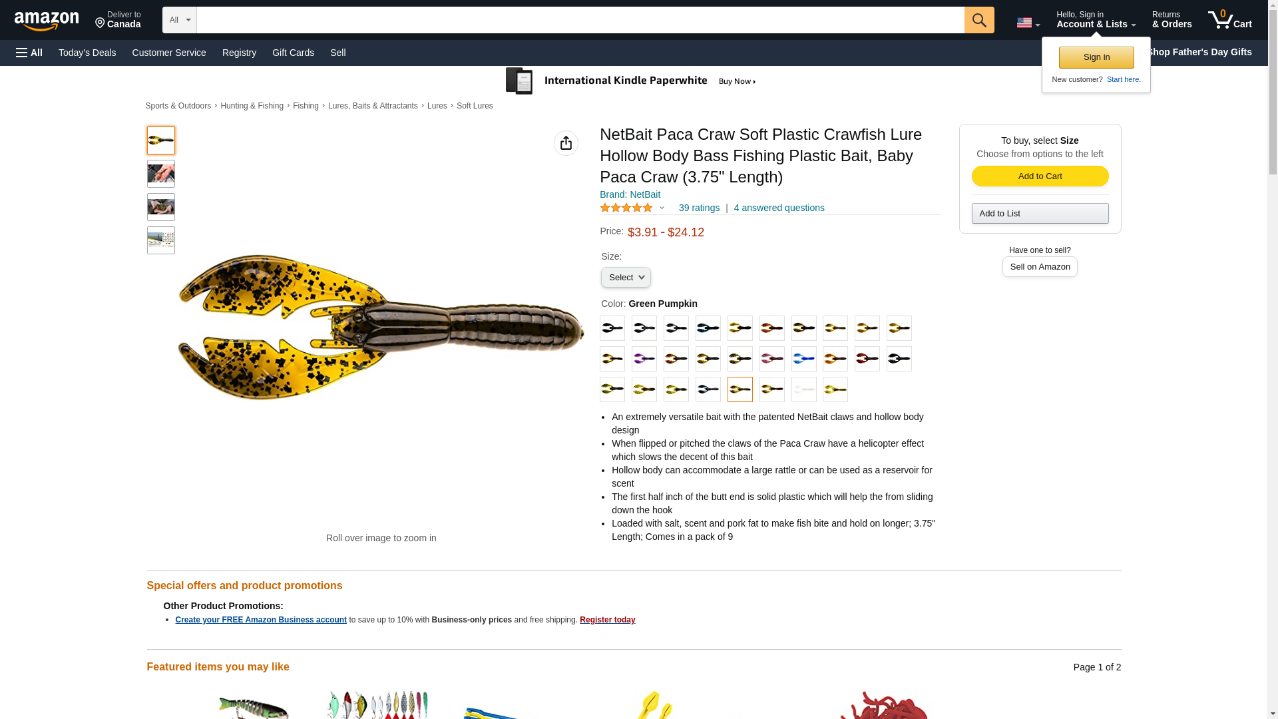Select the white lure color swatch

[x=803, y=389]
